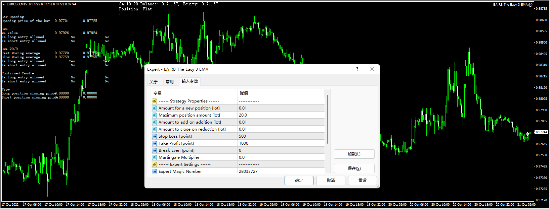Edit the Martingale Multiplier value 0.0
Image resolution: width=550 pixels, height=209 pixels.
[281, 157]
